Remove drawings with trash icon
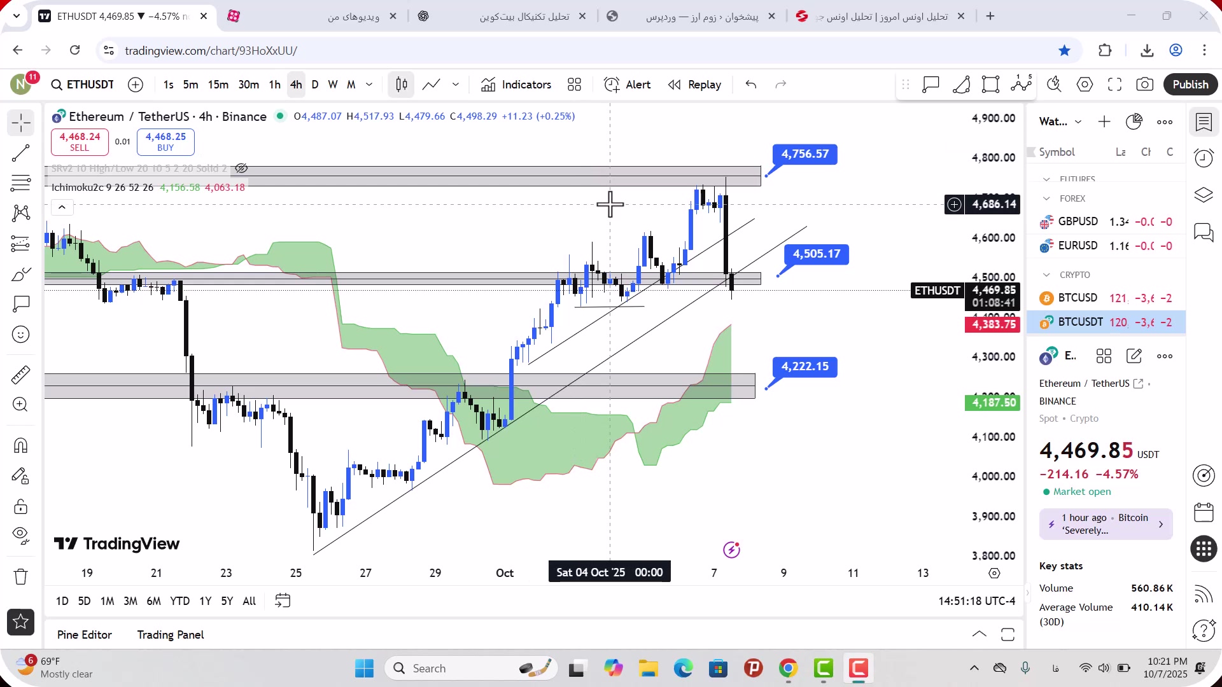Viewport: 1222px width, 687px height. point(20,577)
